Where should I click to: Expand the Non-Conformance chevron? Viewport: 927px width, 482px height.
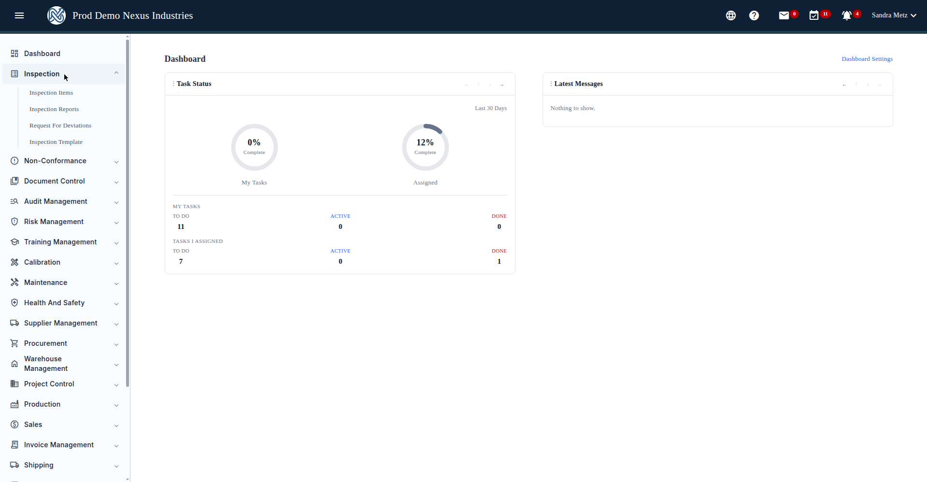(x=116, y=162)
